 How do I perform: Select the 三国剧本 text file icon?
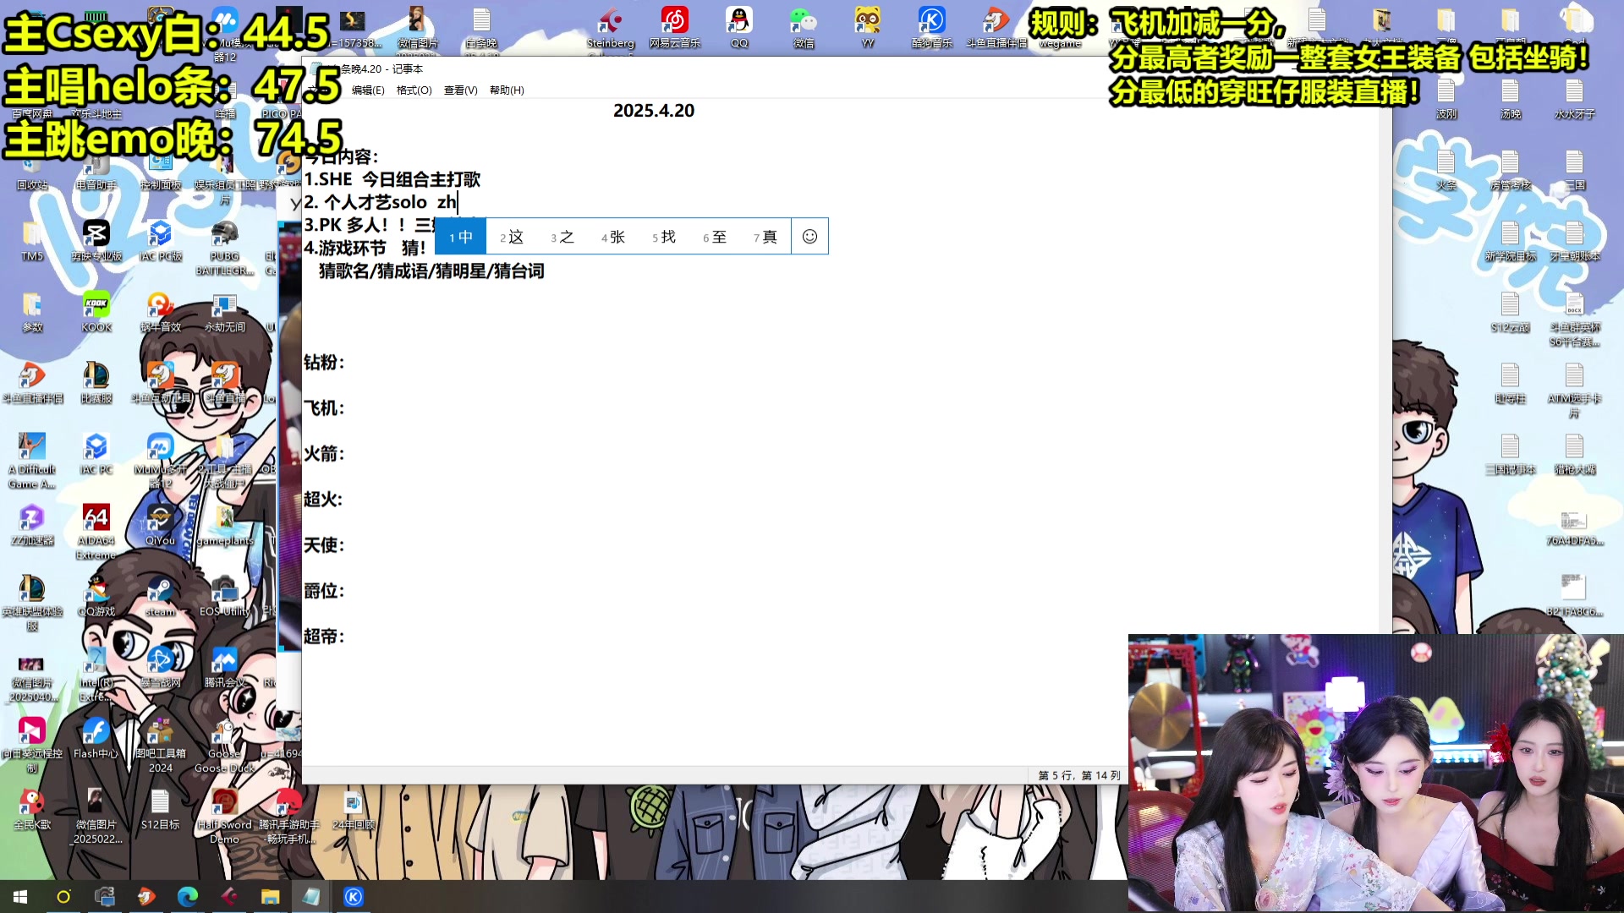(x=1510, y=454)
